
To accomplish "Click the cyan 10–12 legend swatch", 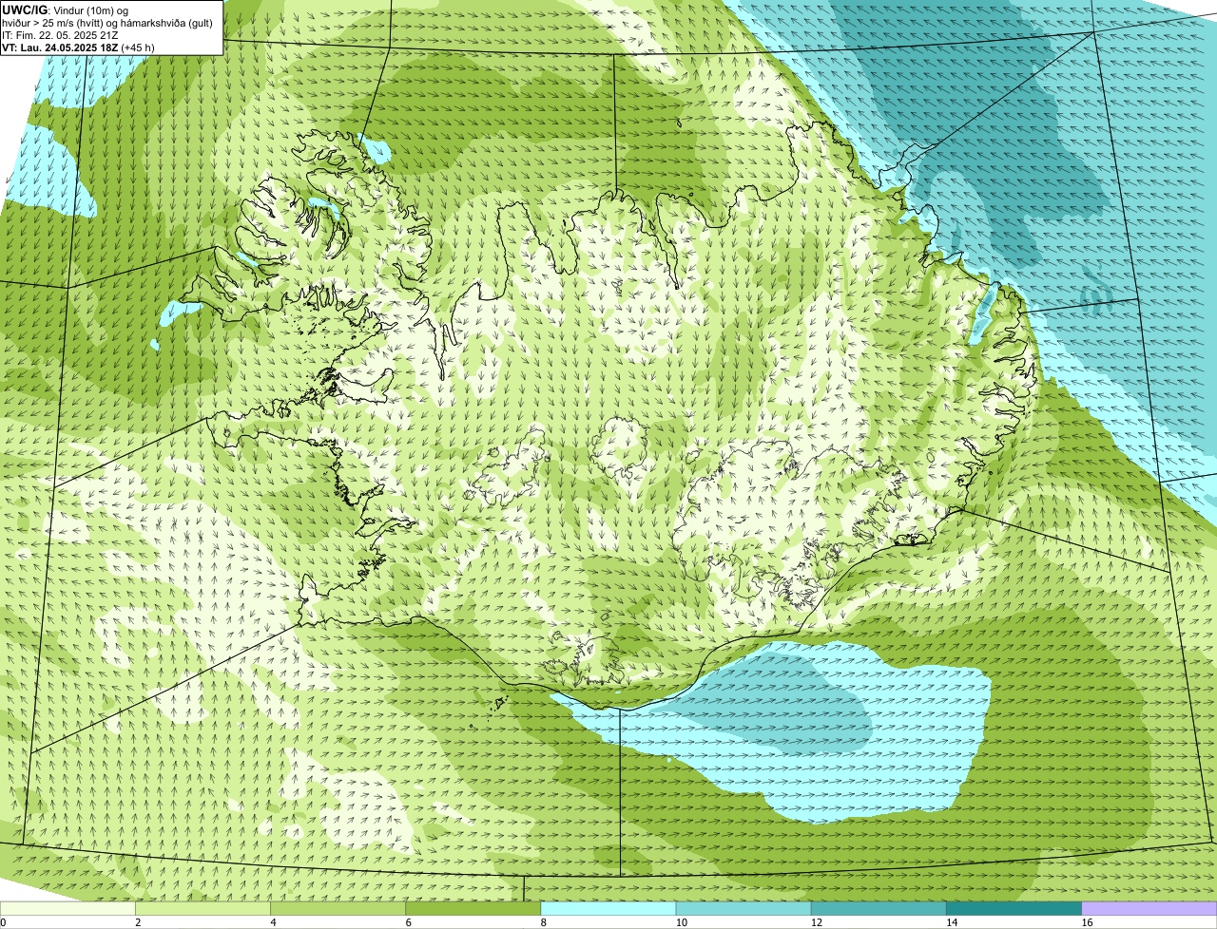I will [x=744, y=908].
